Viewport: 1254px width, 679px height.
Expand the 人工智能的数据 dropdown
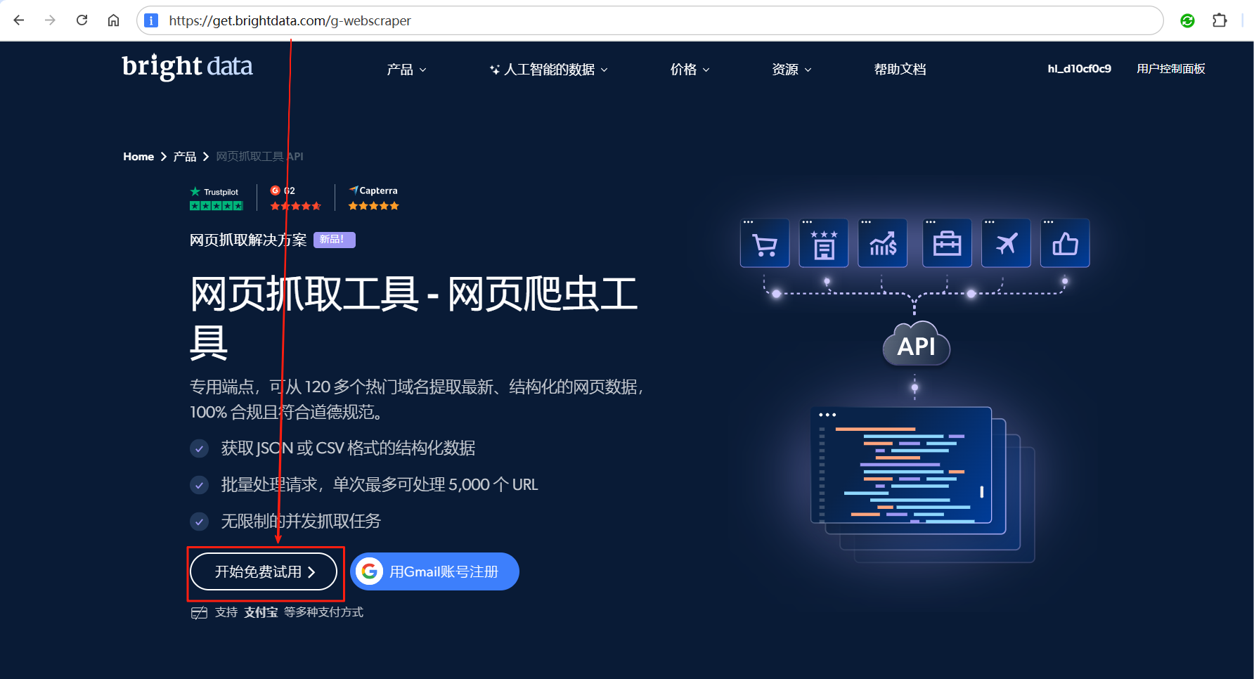pyautogui.click(x=549, y=70)
